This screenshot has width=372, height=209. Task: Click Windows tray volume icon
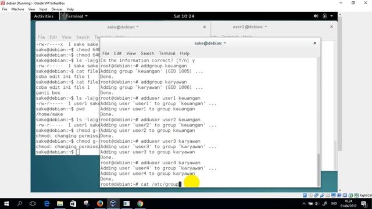pos(317,204)
